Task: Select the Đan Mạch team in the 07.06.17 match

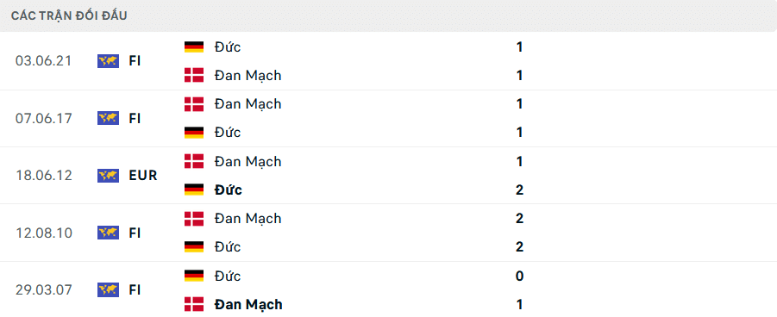Action: click(x=248, y=104)
